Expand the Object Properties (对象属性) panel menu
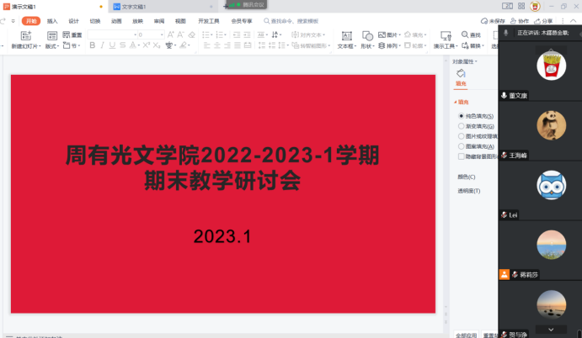 465,61
